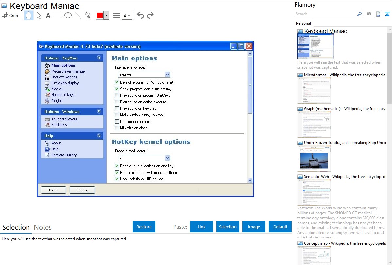Enable Play sound on key press
Screen dimensions: 392x265
(117, 108)
